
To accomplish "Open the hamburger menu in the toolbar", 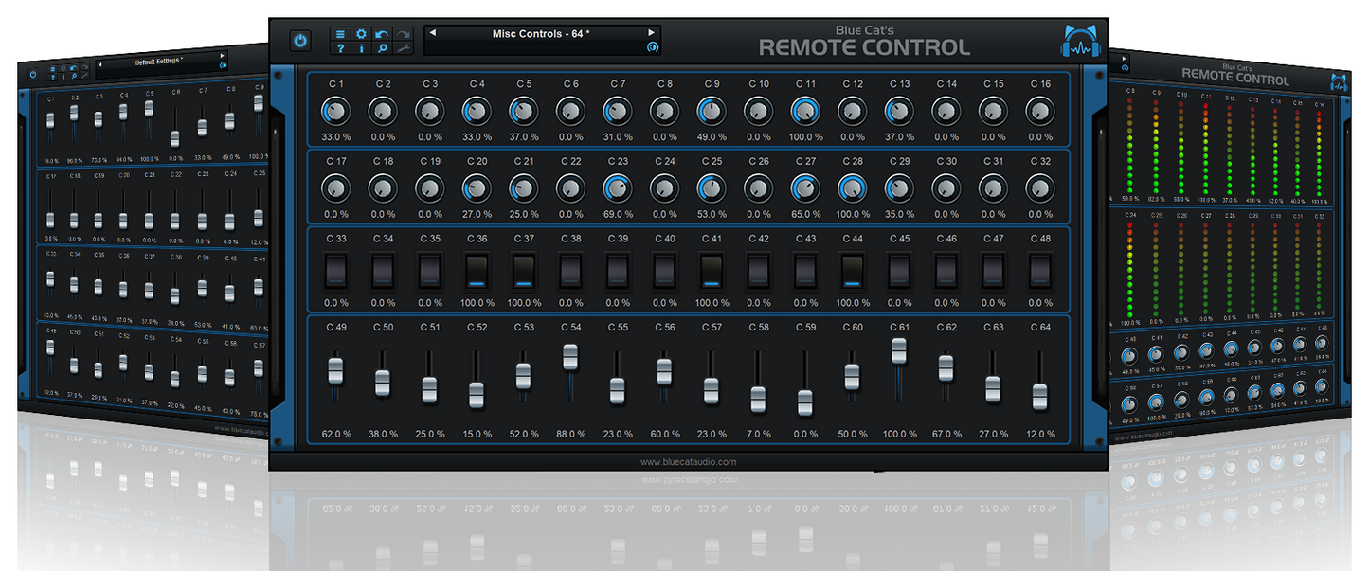I will coord(340,34).
